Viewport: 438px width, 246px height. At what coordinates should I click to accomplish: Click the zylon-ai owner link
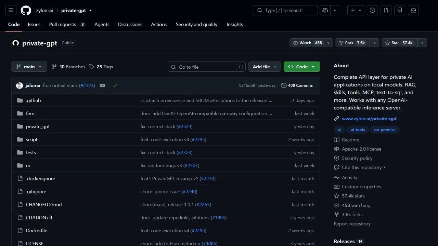coord(44,10)
